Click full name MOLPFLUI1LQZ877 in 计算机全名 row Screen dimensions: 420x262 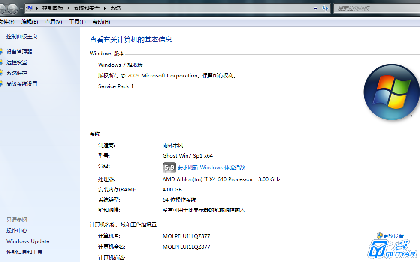pos(187,247)
